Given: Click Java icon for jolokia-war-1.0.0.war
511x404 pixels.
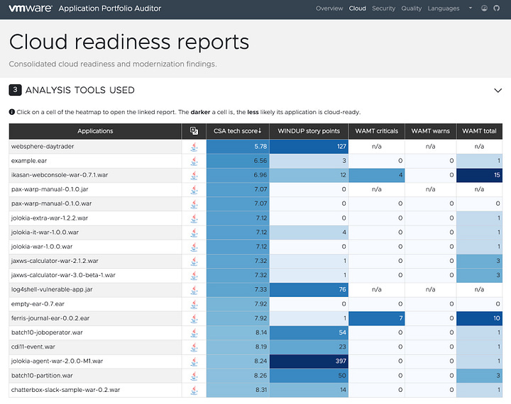Looking at the screenshot, I should pyautogui.click(x=194, y=247).
